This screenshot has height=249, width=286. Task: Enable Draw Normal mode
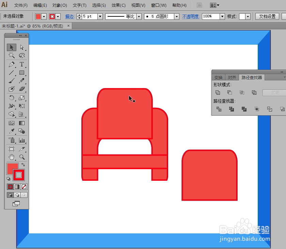11,195
